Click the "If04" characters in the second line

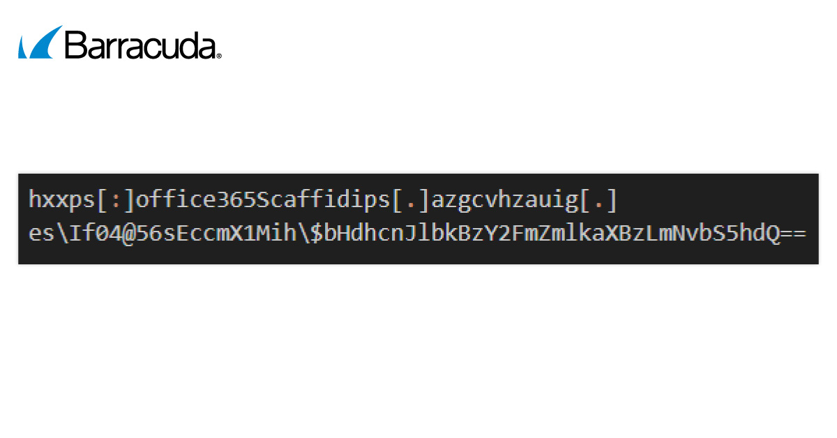tap(95, 234)
